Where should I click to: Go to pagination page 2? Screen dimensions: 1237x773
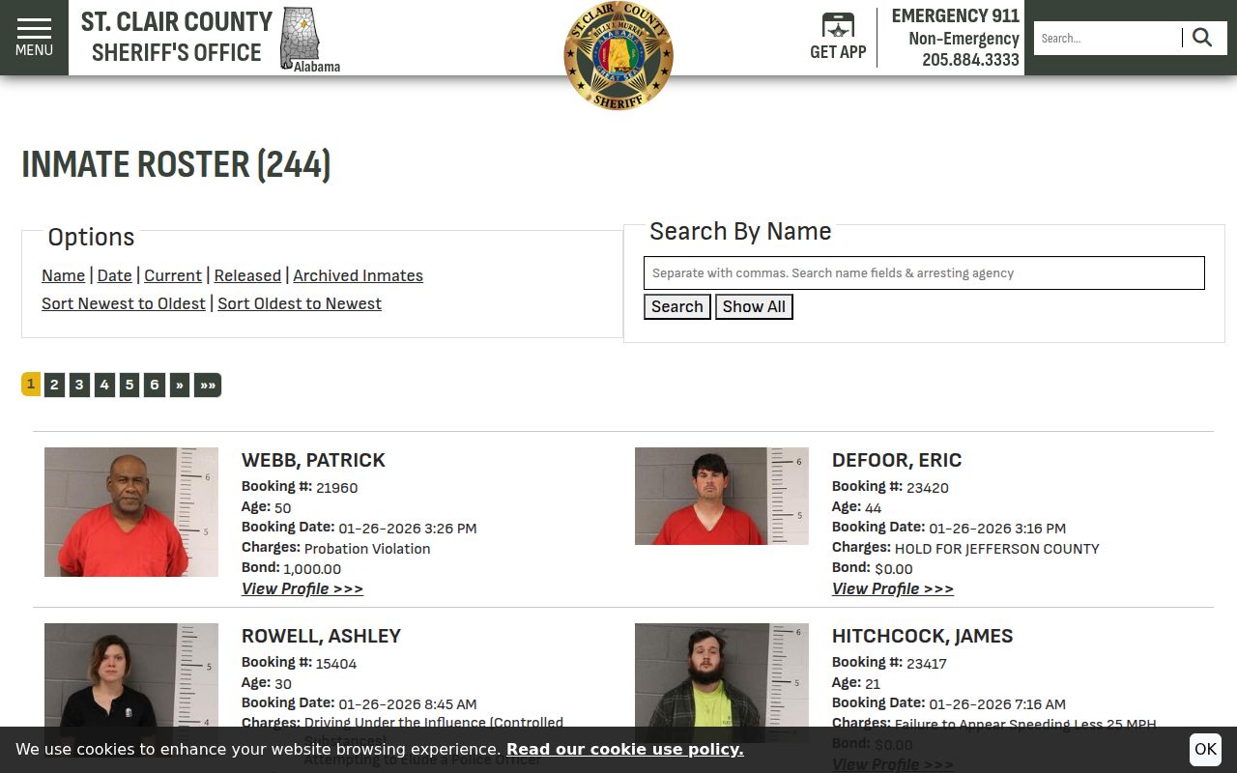(54, 385)
